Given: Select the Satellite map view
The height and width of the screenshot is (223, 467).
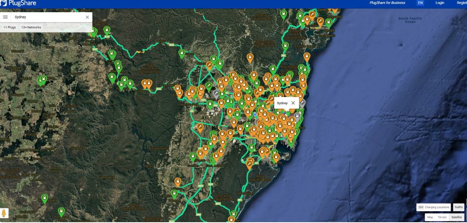Looking at the screenshot, I should click(x=456, y=217).
